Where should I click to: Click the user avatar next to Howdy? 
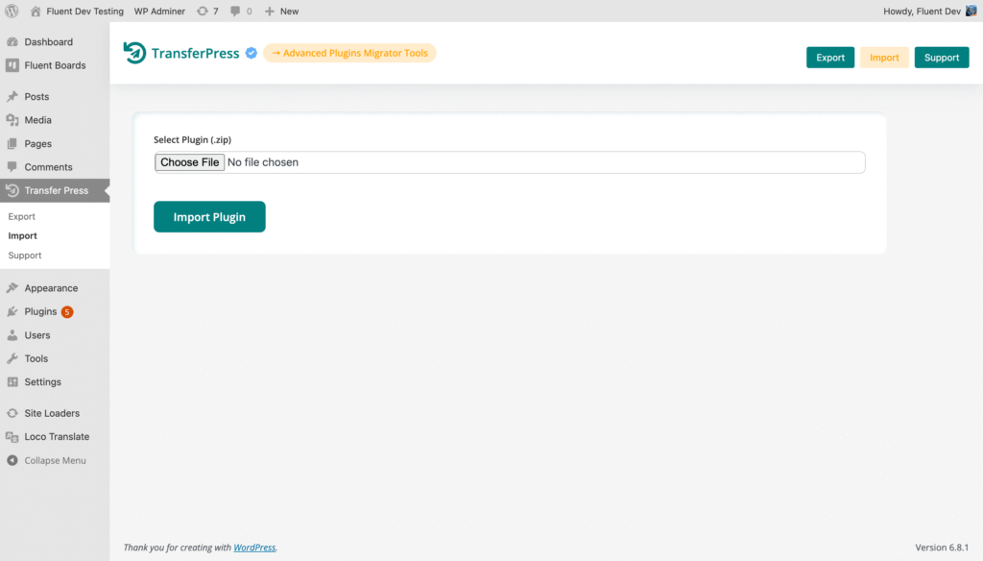coord(971,11)
